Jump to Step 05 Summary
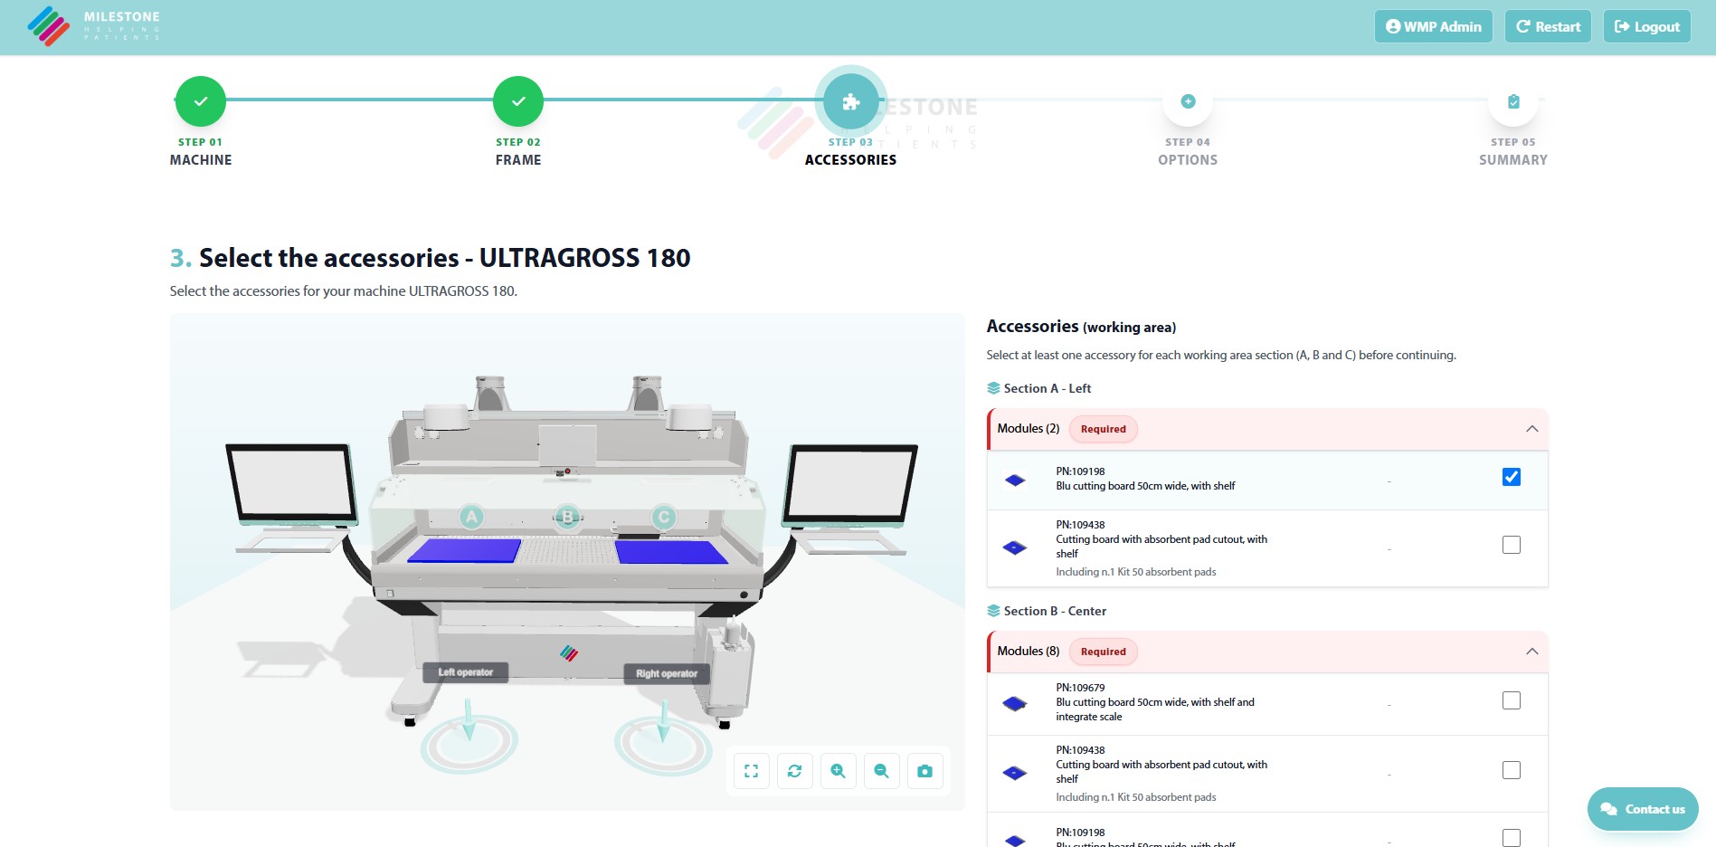This screenshot has width=1716, height=847. pyautogui.click(x=1513, y=101)
